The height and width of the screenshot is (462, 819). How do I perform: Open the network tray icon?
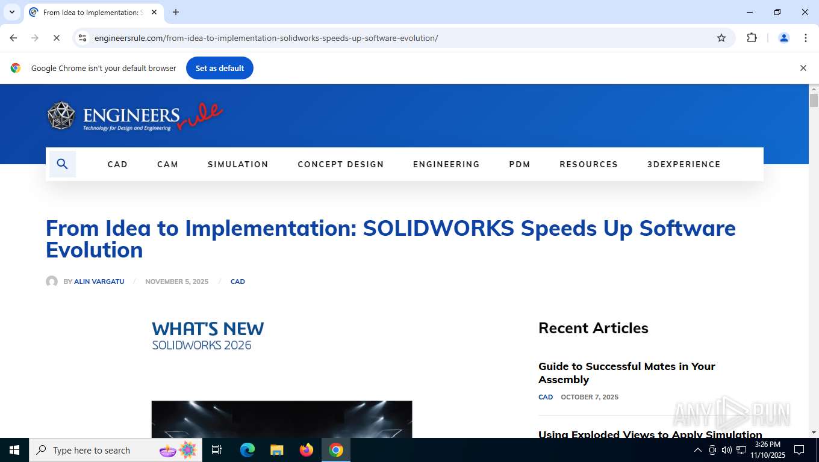[741, 450]
